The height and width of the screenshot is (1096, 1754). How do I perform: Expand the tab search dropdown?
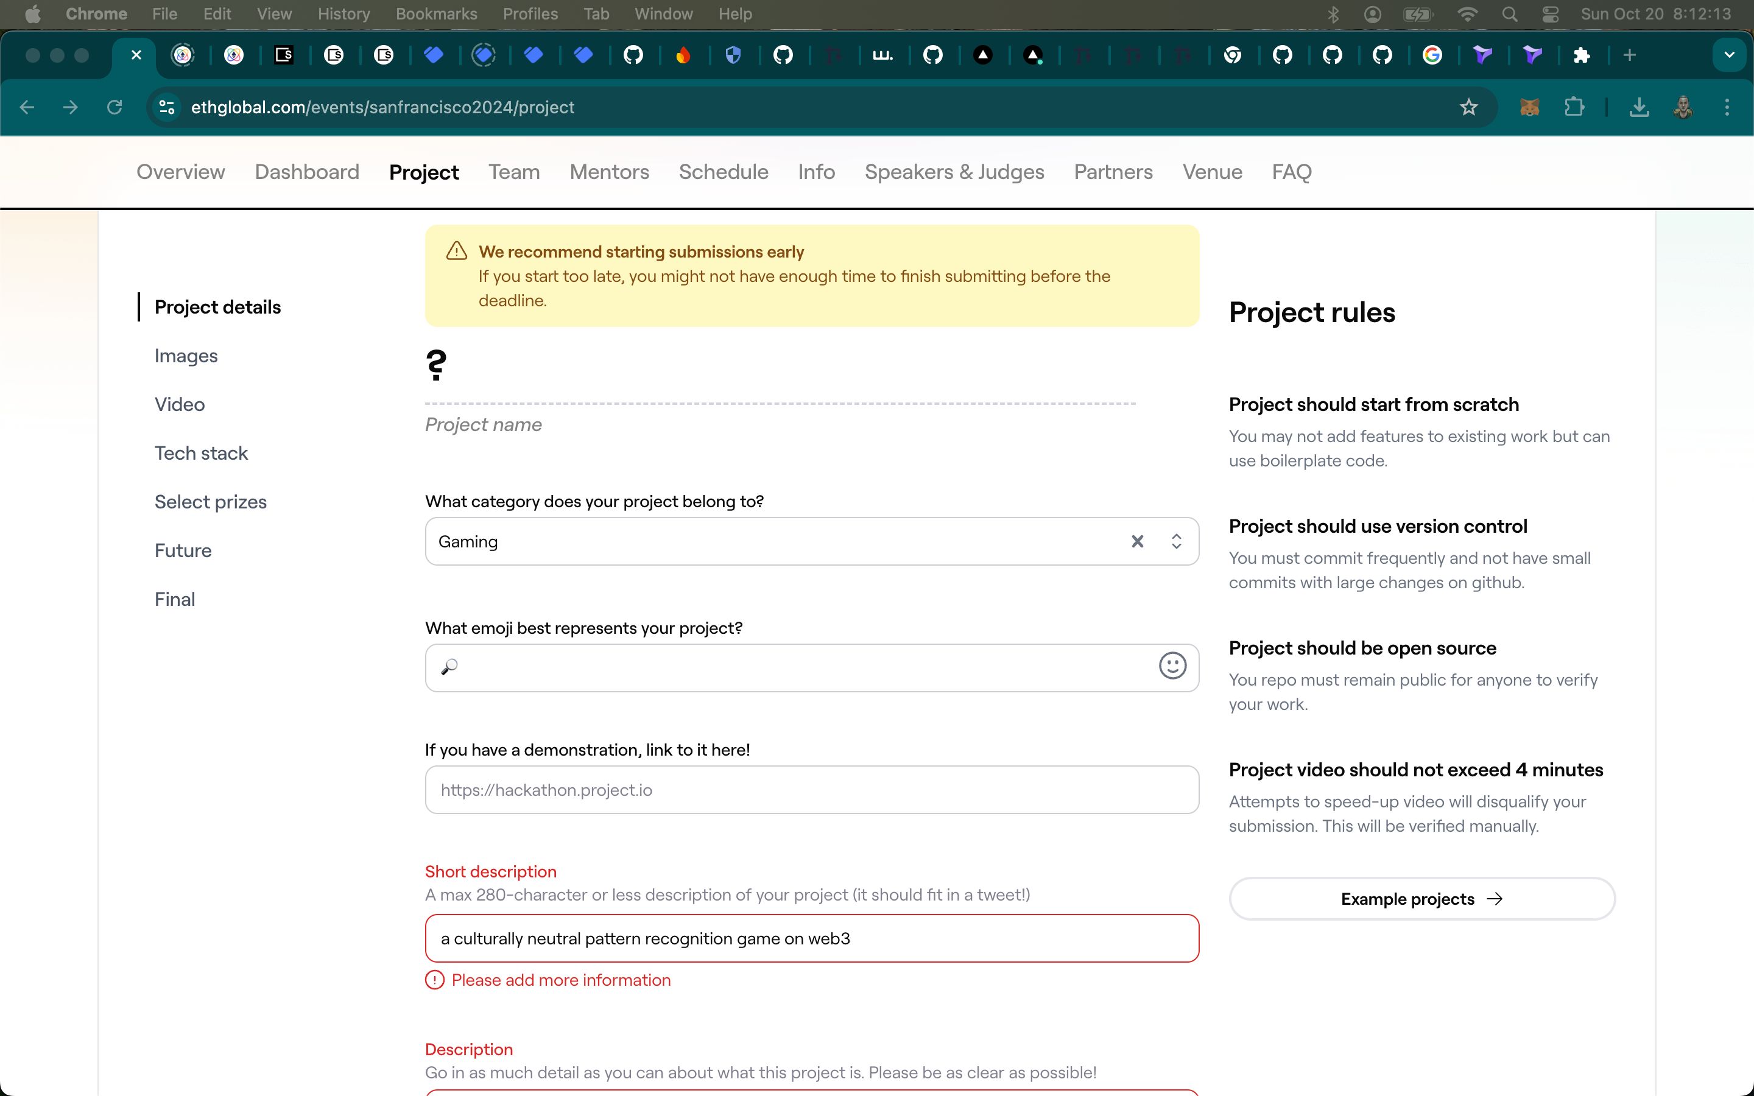(x=1730, y=55)
